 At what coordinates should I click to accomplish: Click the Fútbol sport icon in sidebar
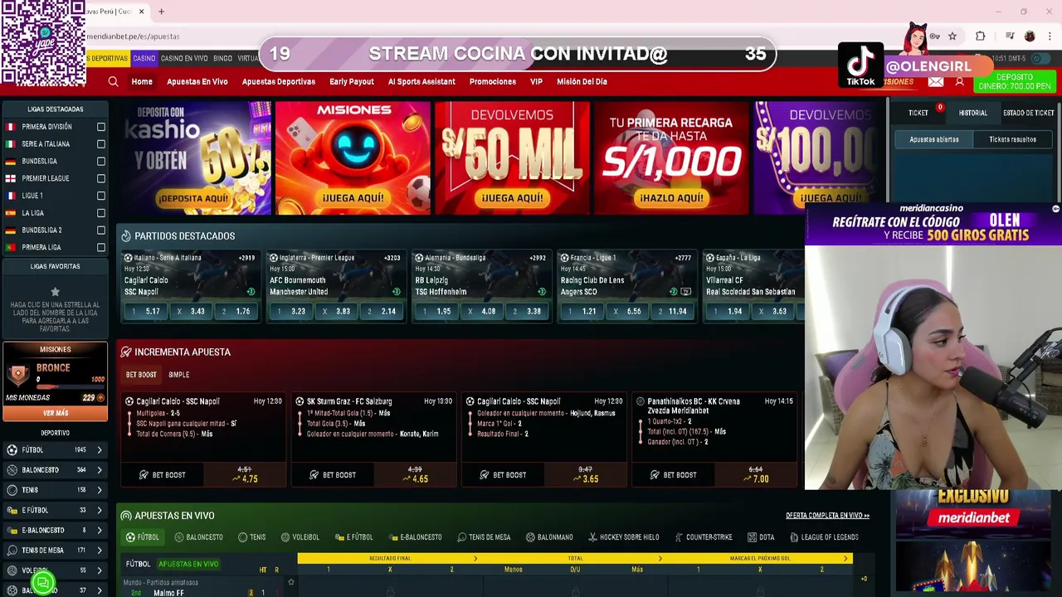coord(12,449)
